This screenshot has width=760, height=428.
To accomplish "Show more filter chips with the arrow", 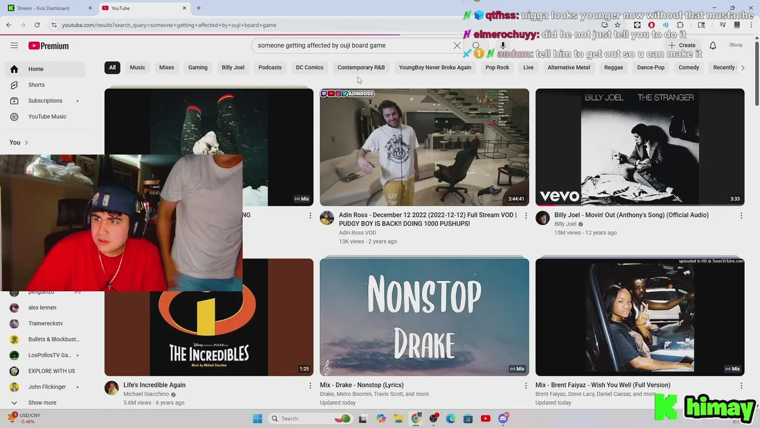I will click(742, 68).
